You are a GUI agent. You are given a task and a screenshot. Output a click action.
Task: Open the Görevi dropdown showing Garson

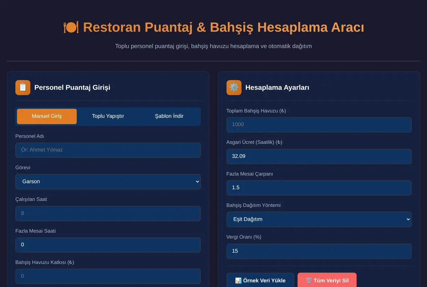coord(108,182)
